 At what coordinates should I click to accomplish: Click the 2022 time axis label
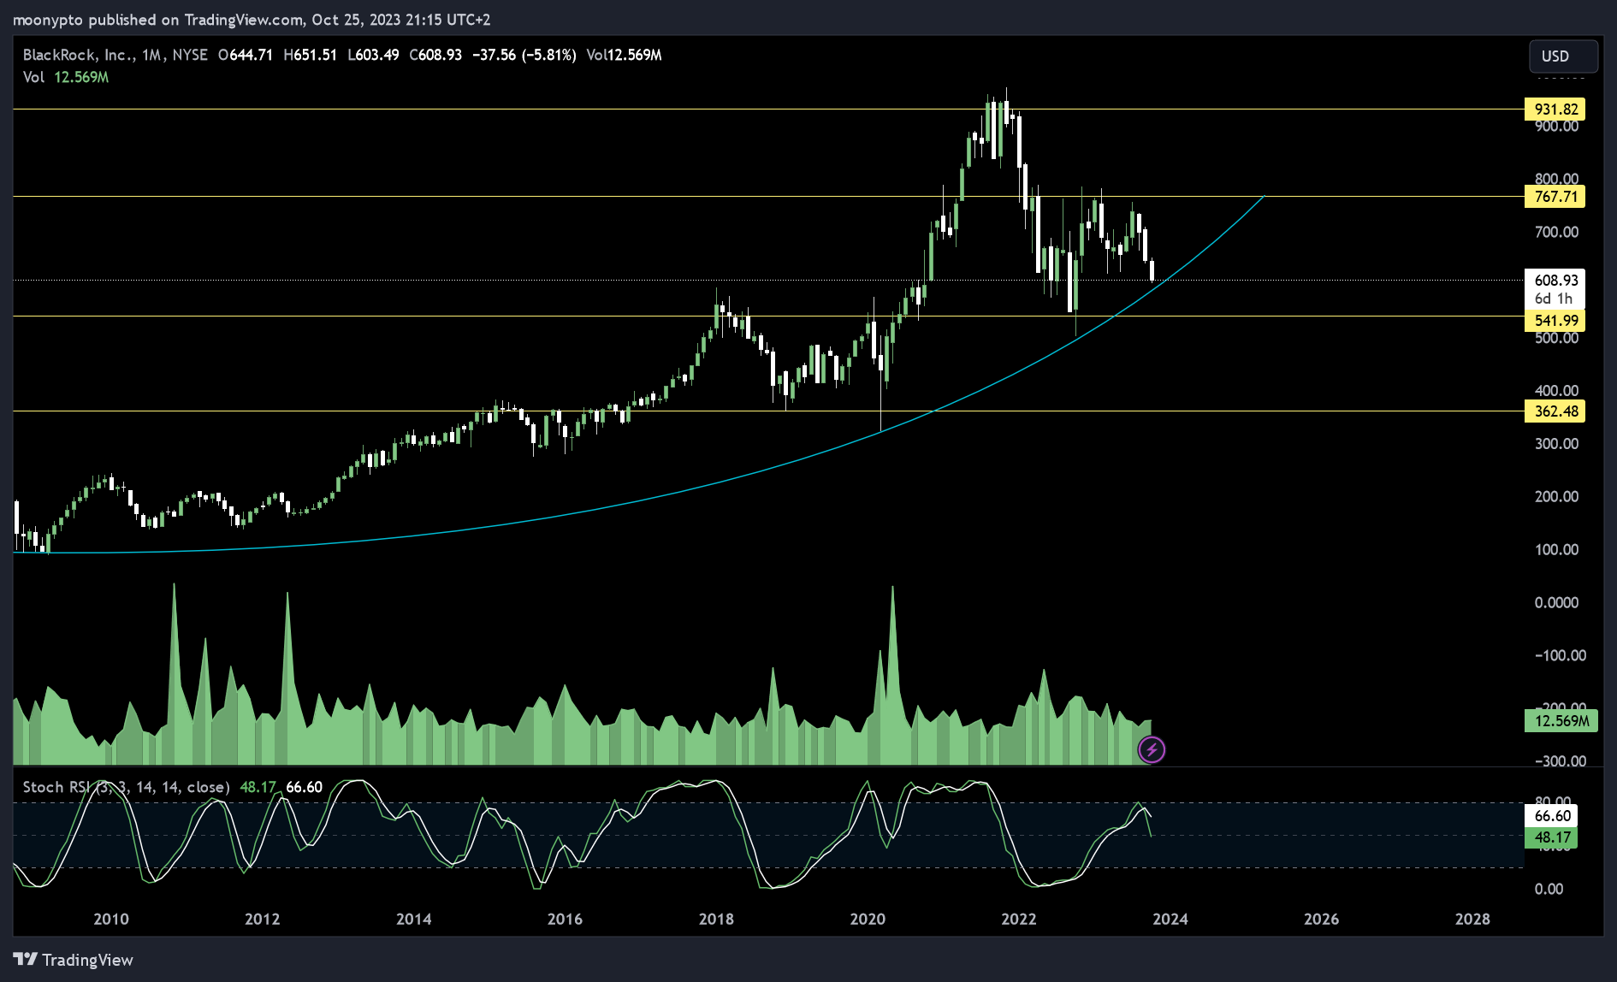click(1019, 920)
